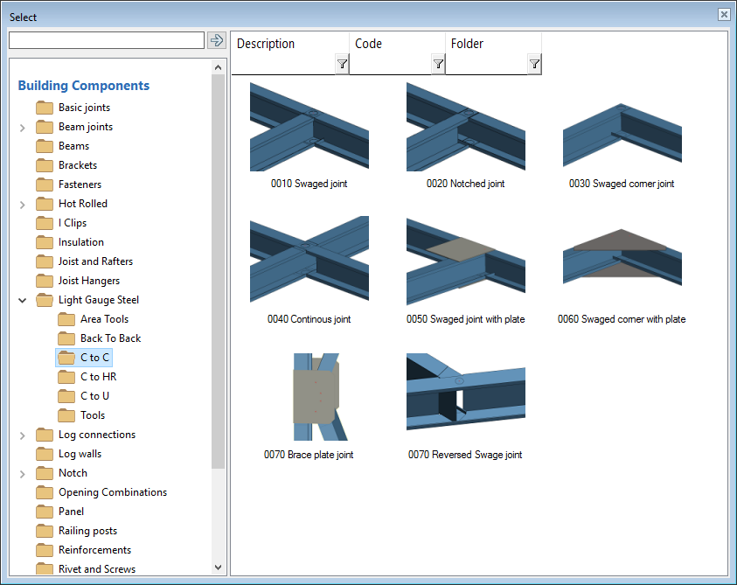Open the Folder column filter
The image size is (737, 585).
pos(534,64)
